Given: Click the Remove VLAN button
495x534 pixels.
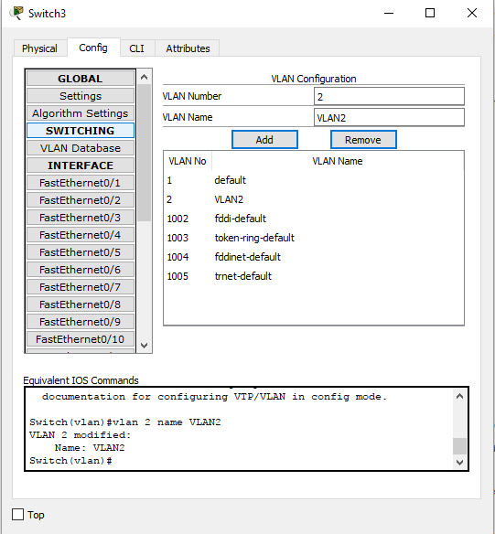Looking at the screenshot, I should tap(363, 140).
